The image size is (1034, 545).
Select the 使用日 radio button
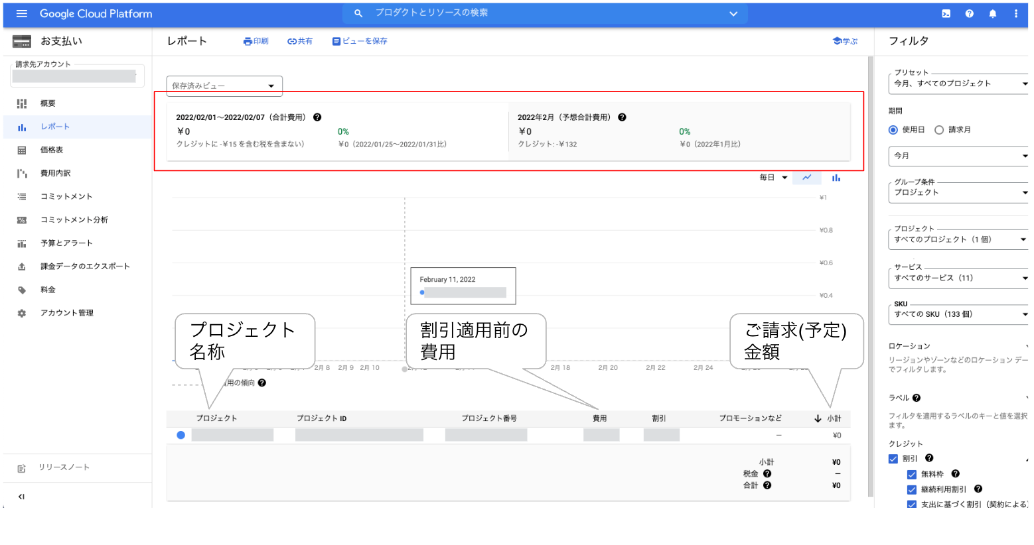pyautogui.click(x=893, y=130)
